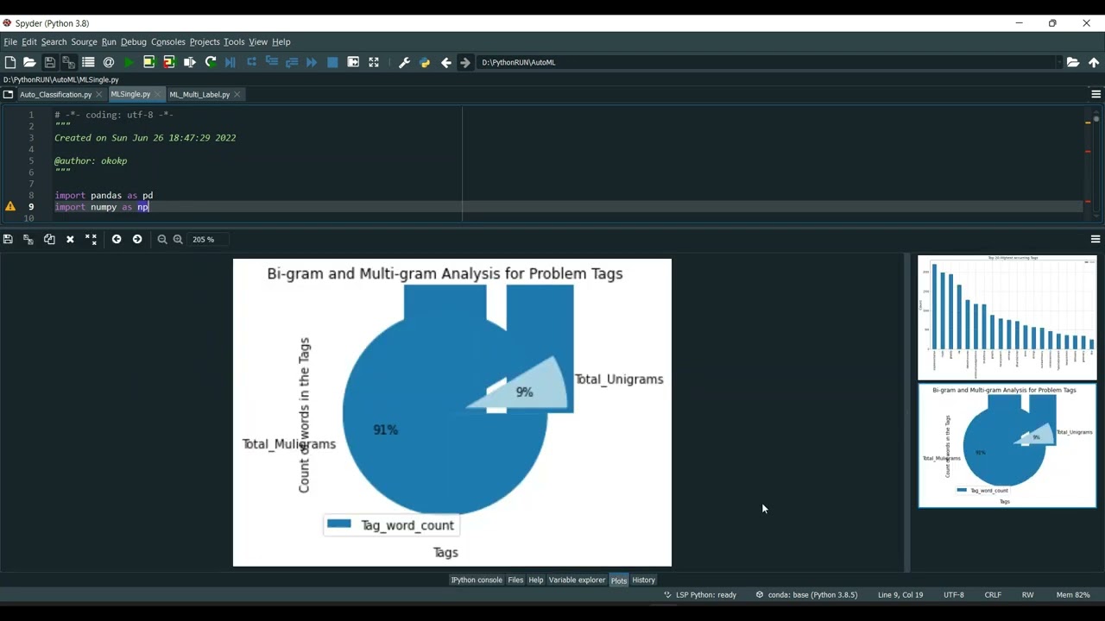Viewport: 1105px width, 621px height.
Task: Open the Plots pane options hamburger menu
Action: tap(1096, 239)
